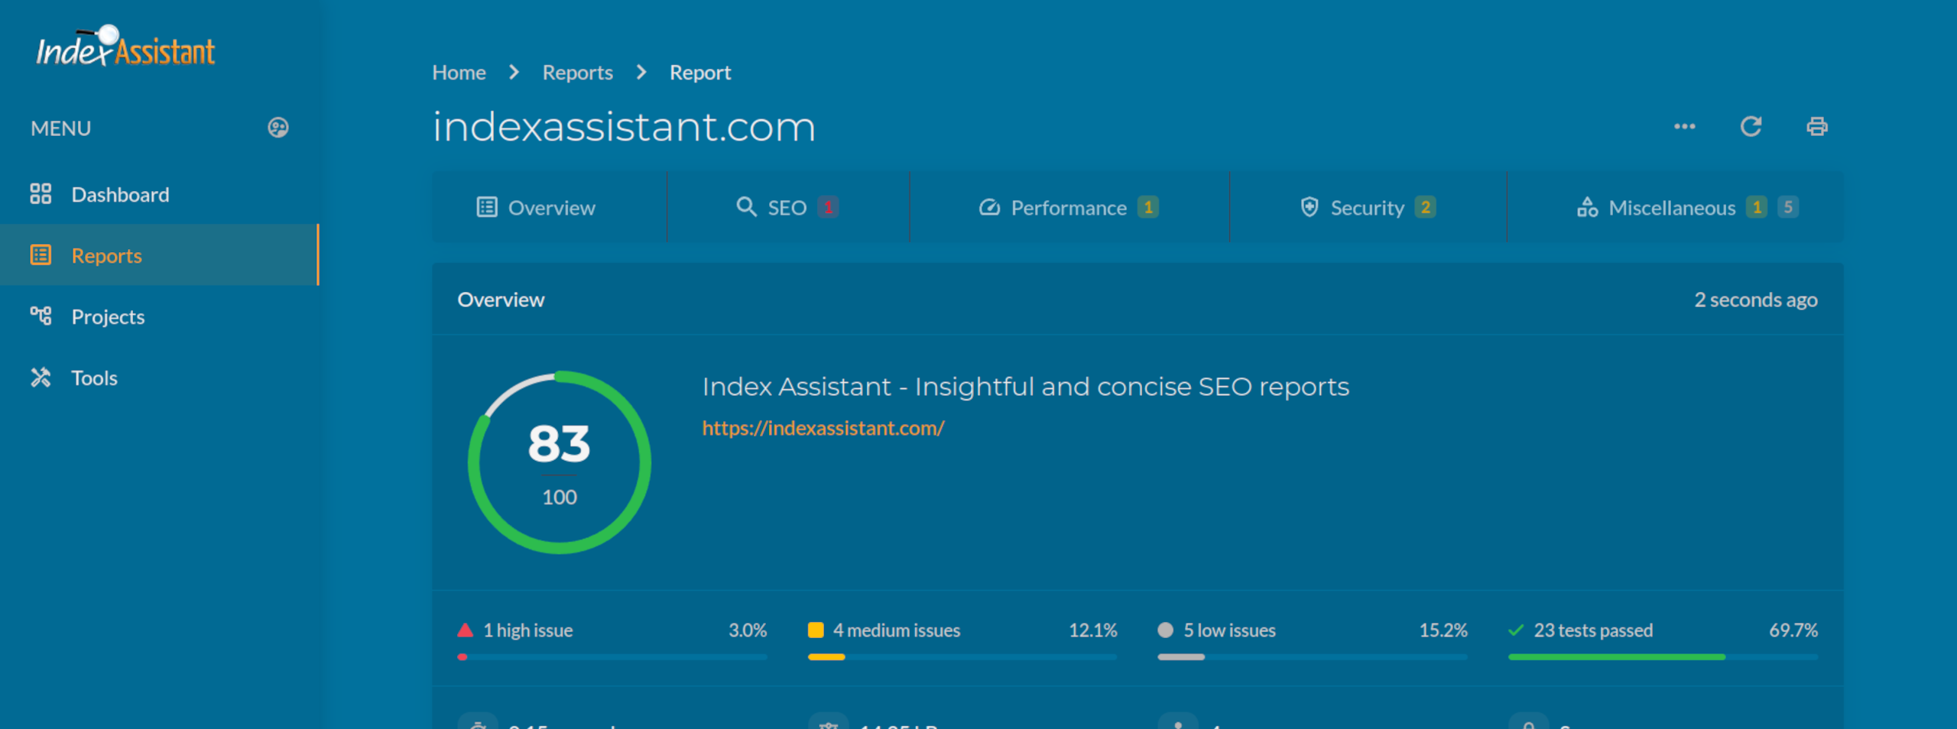Select Reports in the sidebar menu
This screenshot has width=1957, height=729.
tap(159, 255)
